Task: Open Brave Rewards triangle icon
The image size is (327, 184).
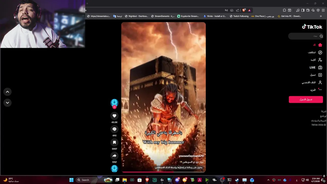Action: (x=249, y=10)
